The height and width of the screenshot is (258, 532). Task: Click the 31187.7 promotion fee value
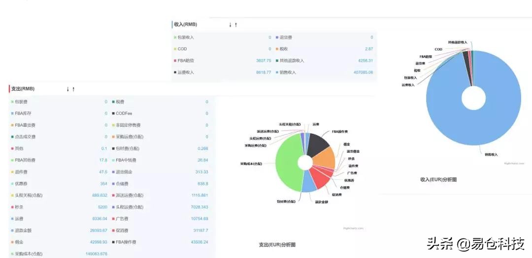coord(200,230)
